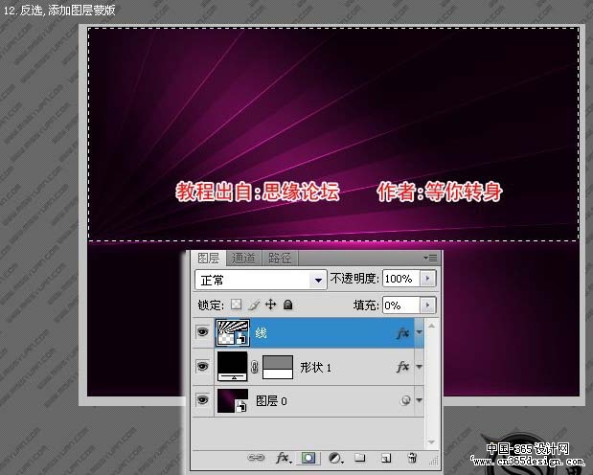Click the 填充 label
The width and height of the screenshot is (593, 475).
pos(366,305)
